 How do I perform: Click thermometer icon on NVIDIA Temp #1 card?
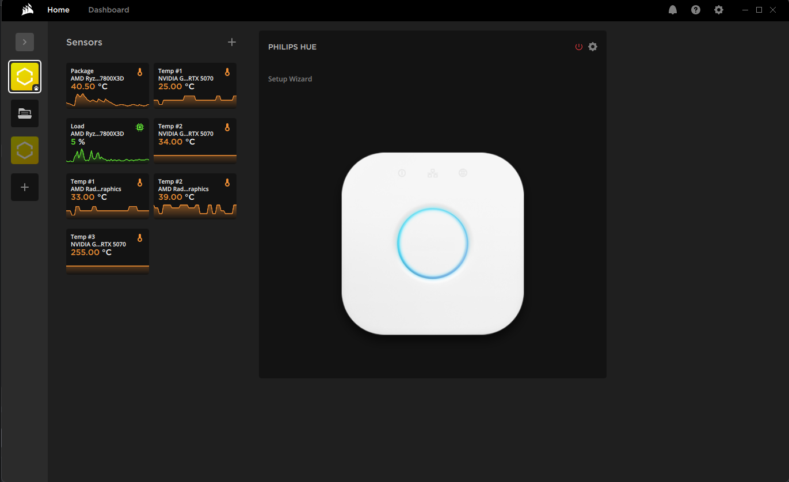pos(227,72)
